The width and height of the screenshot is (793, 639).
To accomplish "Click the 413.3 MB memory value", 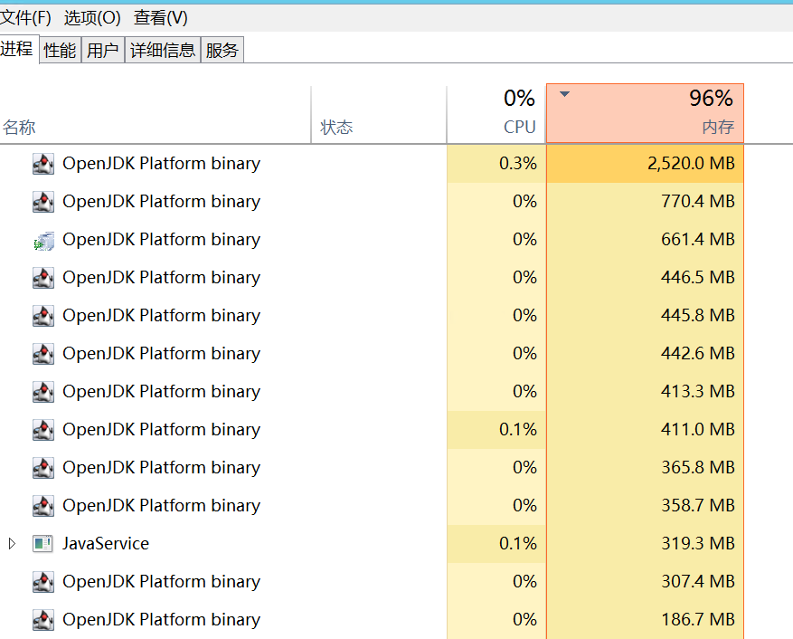I will click(698, 391).
